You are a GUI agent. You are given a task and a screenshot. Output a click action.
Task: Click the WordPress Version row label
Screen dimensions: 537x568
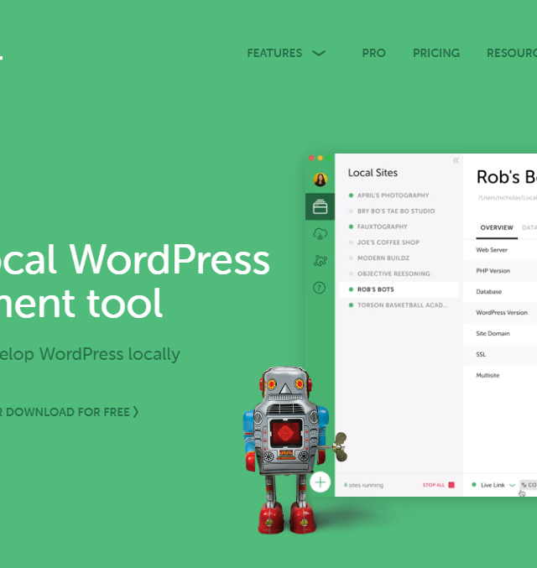click(502, 312)
